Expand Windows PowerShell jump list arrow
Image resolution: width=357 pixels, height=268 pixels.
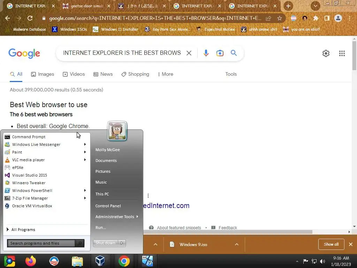[85, 190]
